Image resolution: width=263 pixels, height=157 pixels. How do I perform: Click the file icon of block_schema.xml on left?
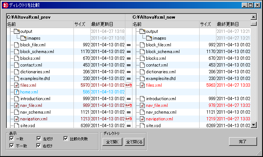(x=17, y=52)
